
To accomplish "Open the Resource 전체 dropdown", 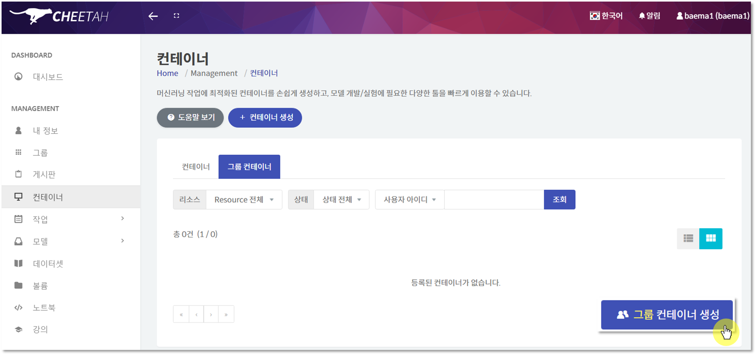I will click(244, 199).
